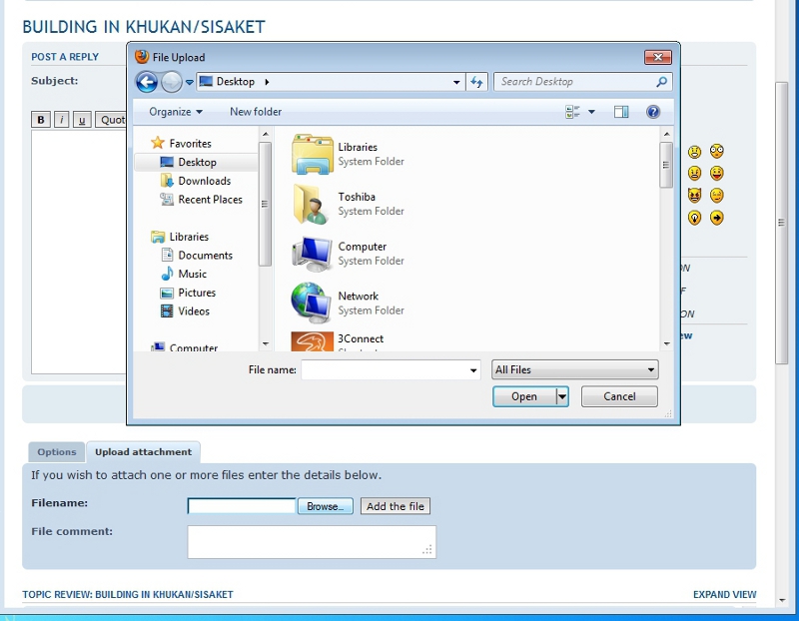
Task: Select Pictures under Libraries
Action: tap(197, 293)
